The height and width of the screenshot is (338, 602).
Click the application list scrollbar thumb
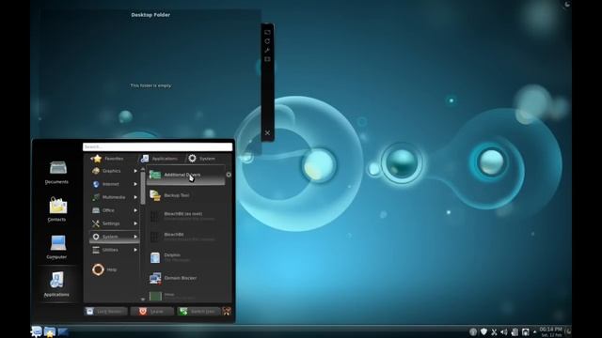143,188
